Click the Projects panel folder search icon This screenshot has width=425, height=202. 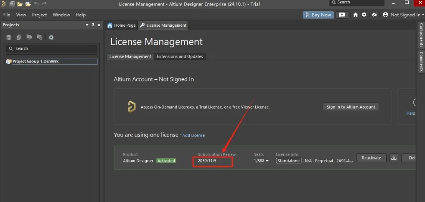pyautogui.click(x=29, y=37)
